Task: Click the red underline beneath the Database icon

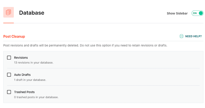Action: point(8,23)
